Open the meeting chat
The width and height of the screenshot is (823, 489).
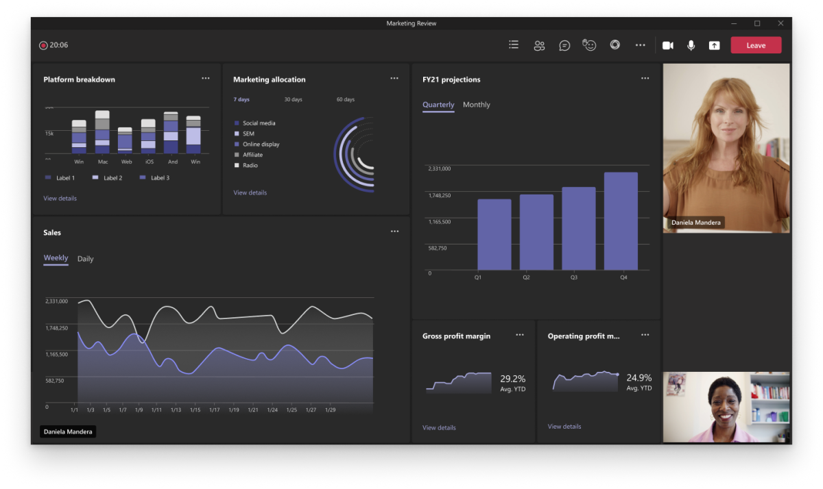click(564, 45)
